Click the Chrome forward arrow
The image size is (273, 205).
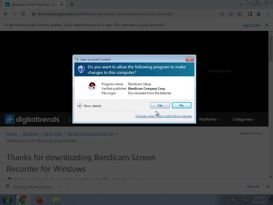(x=14, y=14)
